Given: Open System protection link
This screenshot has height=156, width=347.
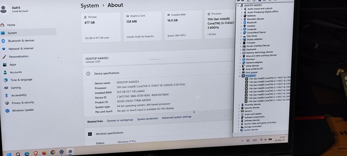Looking at the screenshot, I should coord(147,119).
